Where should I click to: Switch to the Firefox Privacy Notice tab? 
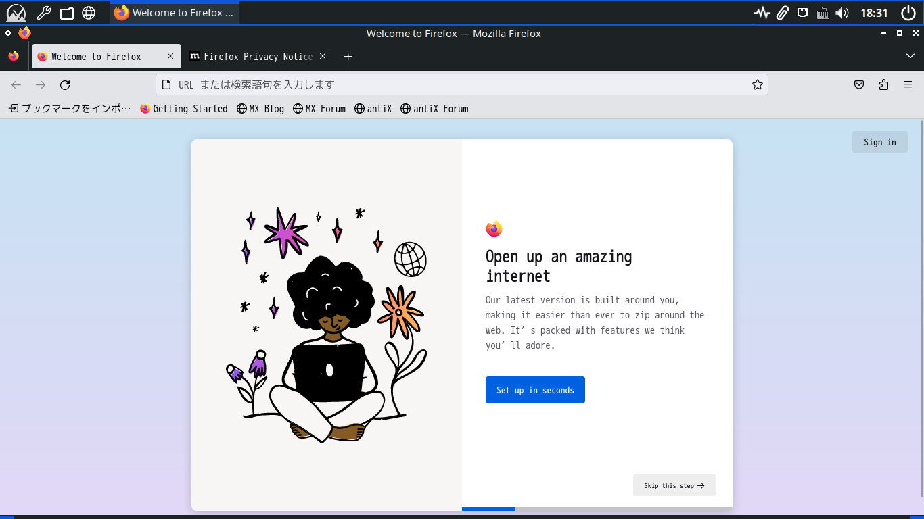259,57
